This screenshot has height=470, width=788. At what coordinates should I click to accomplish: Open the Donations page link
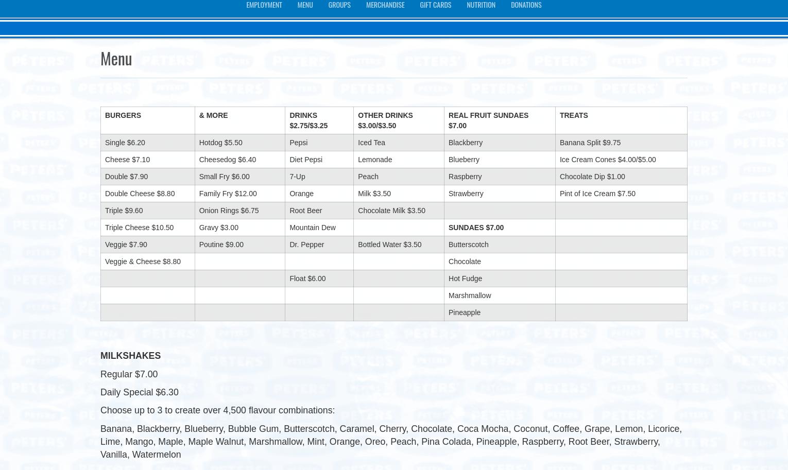click(x=526, y=5)
